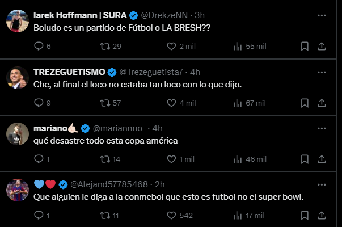Share Iarek Hoffmann's tweet
The image size is (342, 227).
tap(322, 47)
